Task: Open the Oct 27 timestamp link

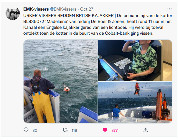Action: click(x=87, y=9)
